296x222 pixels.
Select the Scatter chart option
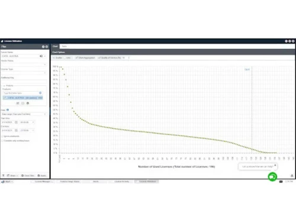(x=57, y=57)
